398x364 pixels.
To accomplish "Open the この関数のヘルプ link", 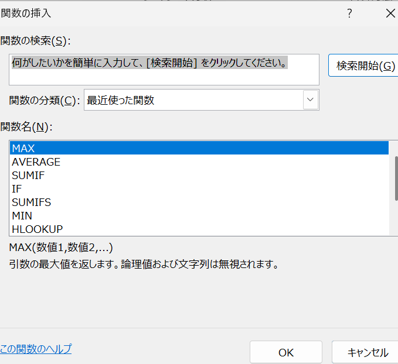I will [36, 349].
